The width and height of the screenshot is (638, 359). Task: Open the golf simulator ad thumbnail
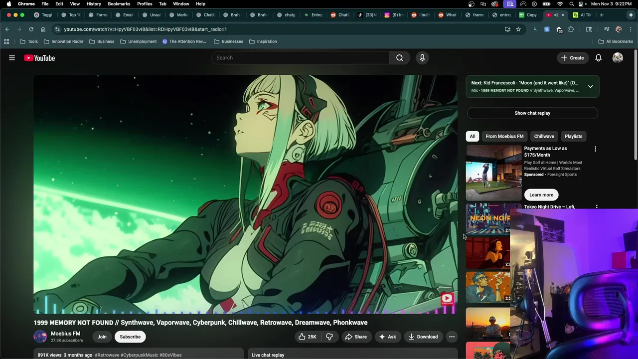pyautogui.click(x=494, y=173)
